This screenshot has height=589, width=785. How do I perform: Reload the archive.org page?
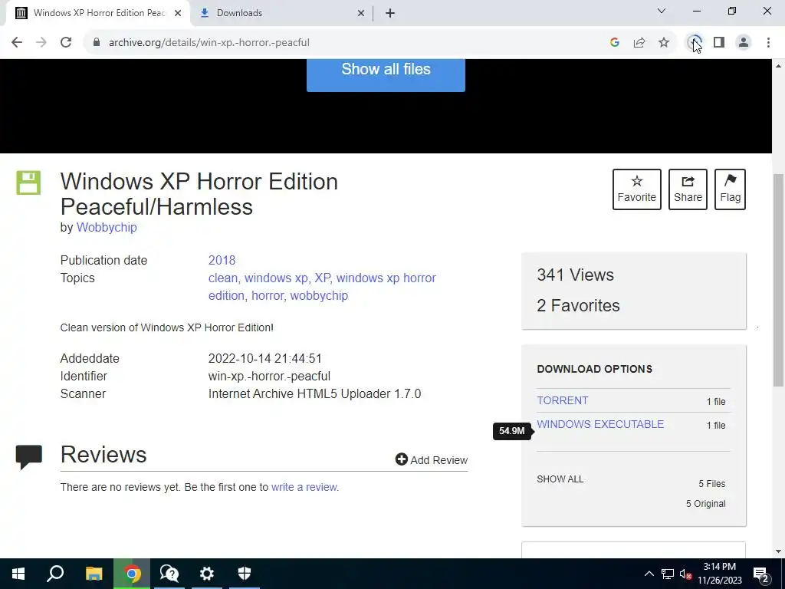[x=66, y=43]
